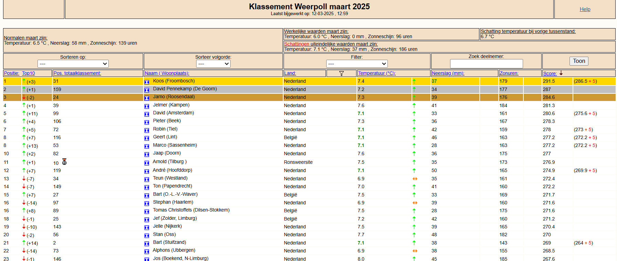Click the medal icon in Arnold's row

64,162
